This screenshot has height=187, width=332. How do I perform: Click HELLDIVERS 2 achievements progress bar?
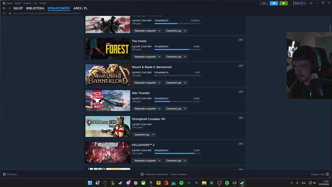tap(178, 153)
